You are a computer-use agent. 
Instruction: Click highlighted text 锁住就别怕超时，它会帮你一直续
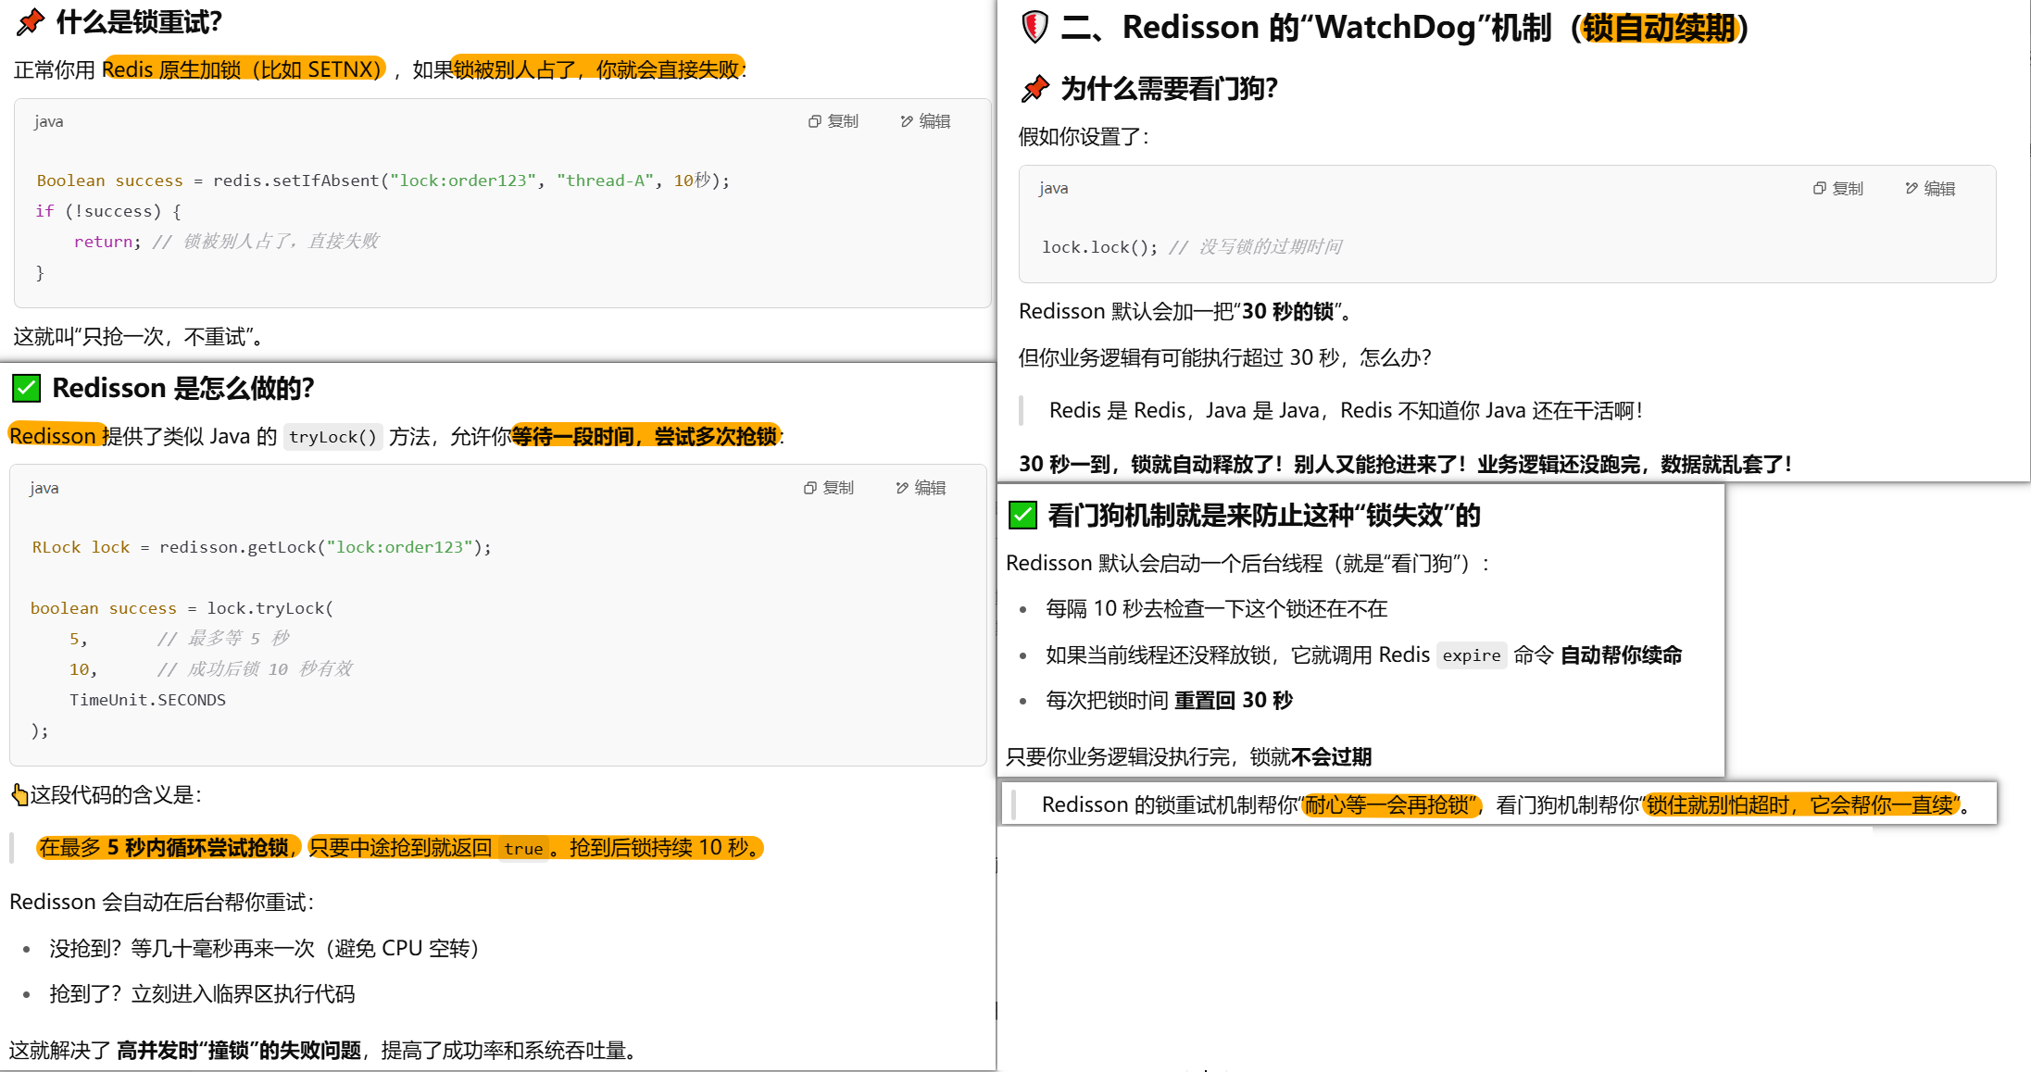coord(1800,804)
